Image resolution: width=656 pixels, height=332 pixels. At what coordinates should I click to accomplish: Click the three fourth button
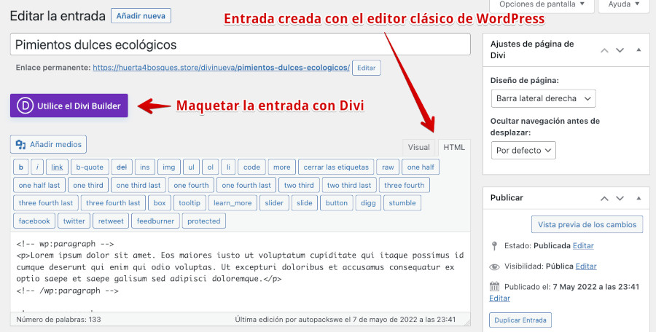[404, 185]
